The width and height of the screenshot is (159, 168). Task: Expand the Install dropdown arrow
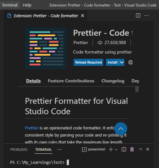[122, 62]
